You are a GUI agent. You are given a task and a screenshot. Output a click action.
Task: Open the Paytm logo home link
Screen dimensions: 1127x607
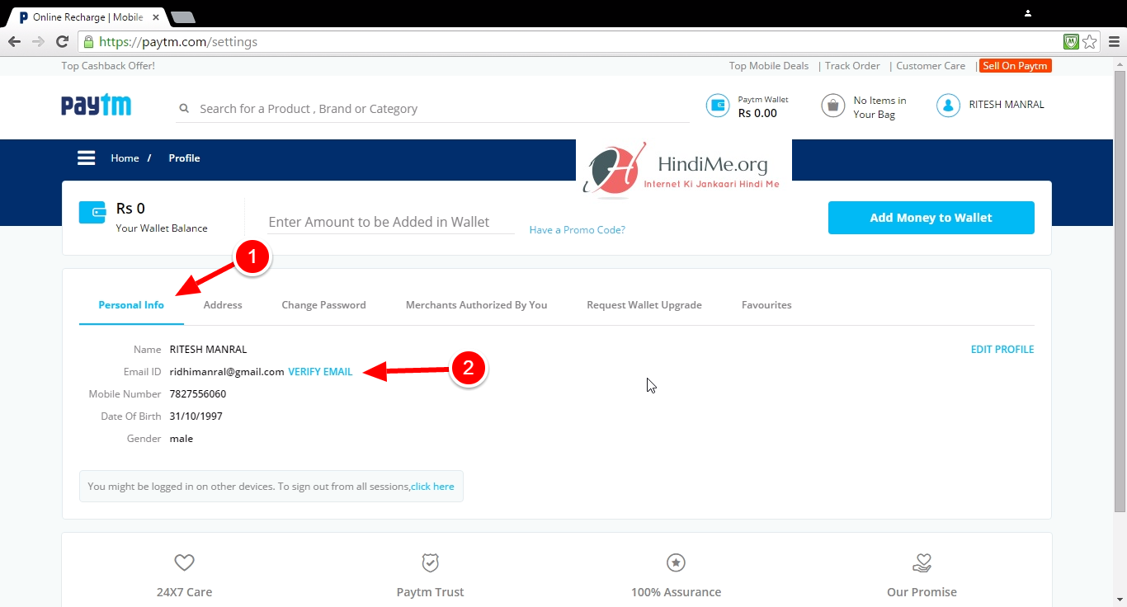click(x=96, y=106)
